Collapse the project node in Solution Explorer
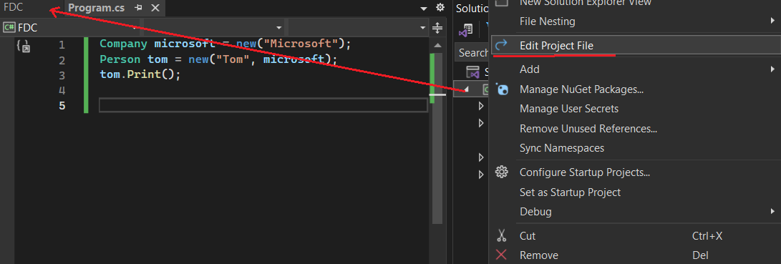 point(466,89)
